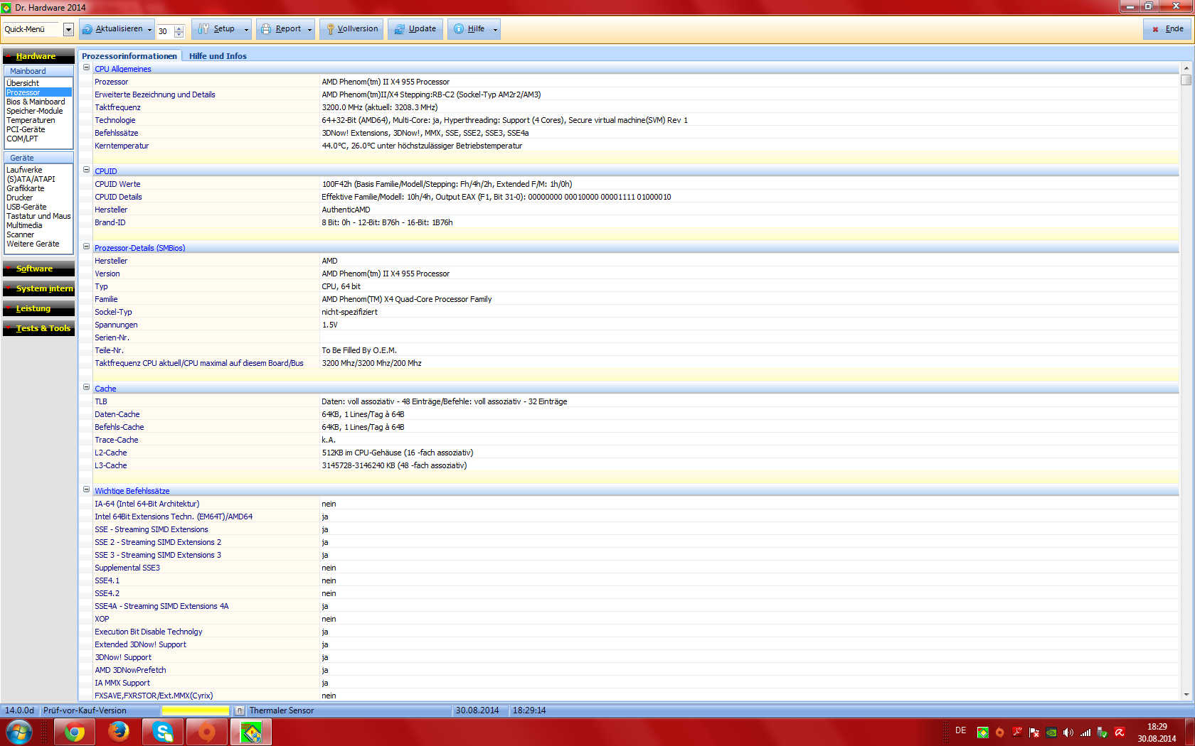Click the Vollversion button
1195x746 pixels.
click(x=351, y=29)
